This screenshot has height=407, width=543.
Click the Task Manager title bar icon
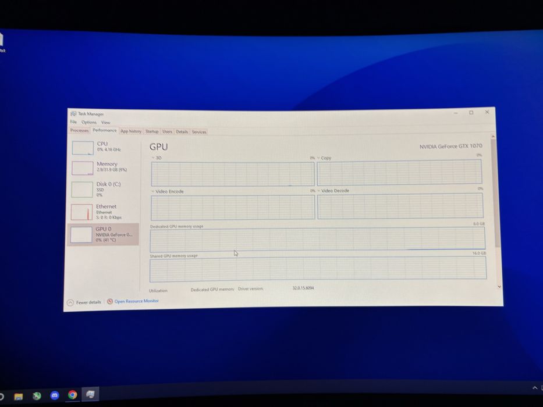pyautogui.click(x=73, y=113)
